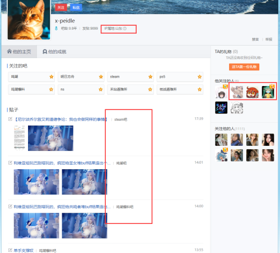Click the red 关注 follow button
Viewport: 280px width, 253px height.
pyautogui.click(x=61, y=7)
